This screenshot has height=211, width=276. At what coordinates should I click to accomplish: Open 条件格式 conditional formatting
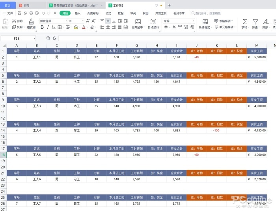[x=205, y=24]
